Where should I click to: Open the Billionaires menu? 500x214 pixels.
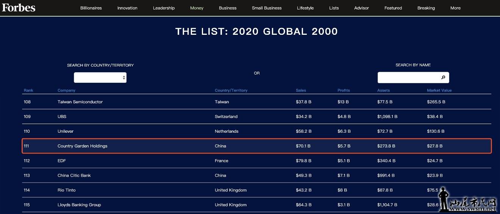[x=91, y=8]
